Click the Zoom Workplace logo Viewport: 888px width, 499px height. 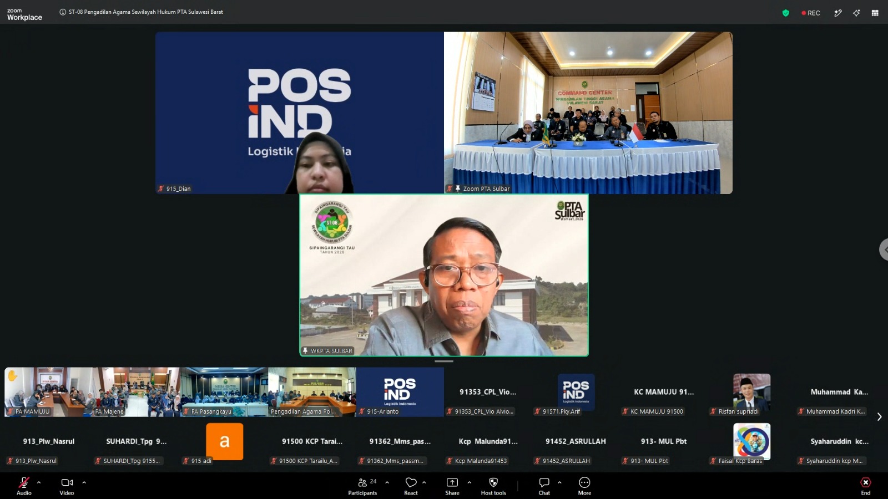24,14
